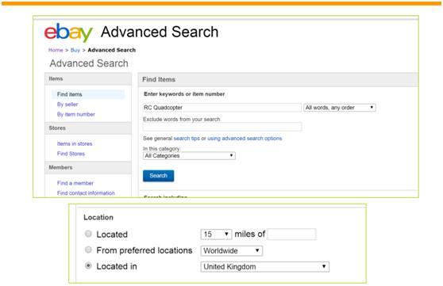Open the Find a member link
Viewport: 443px width, 286px height.
pos(75,183)
